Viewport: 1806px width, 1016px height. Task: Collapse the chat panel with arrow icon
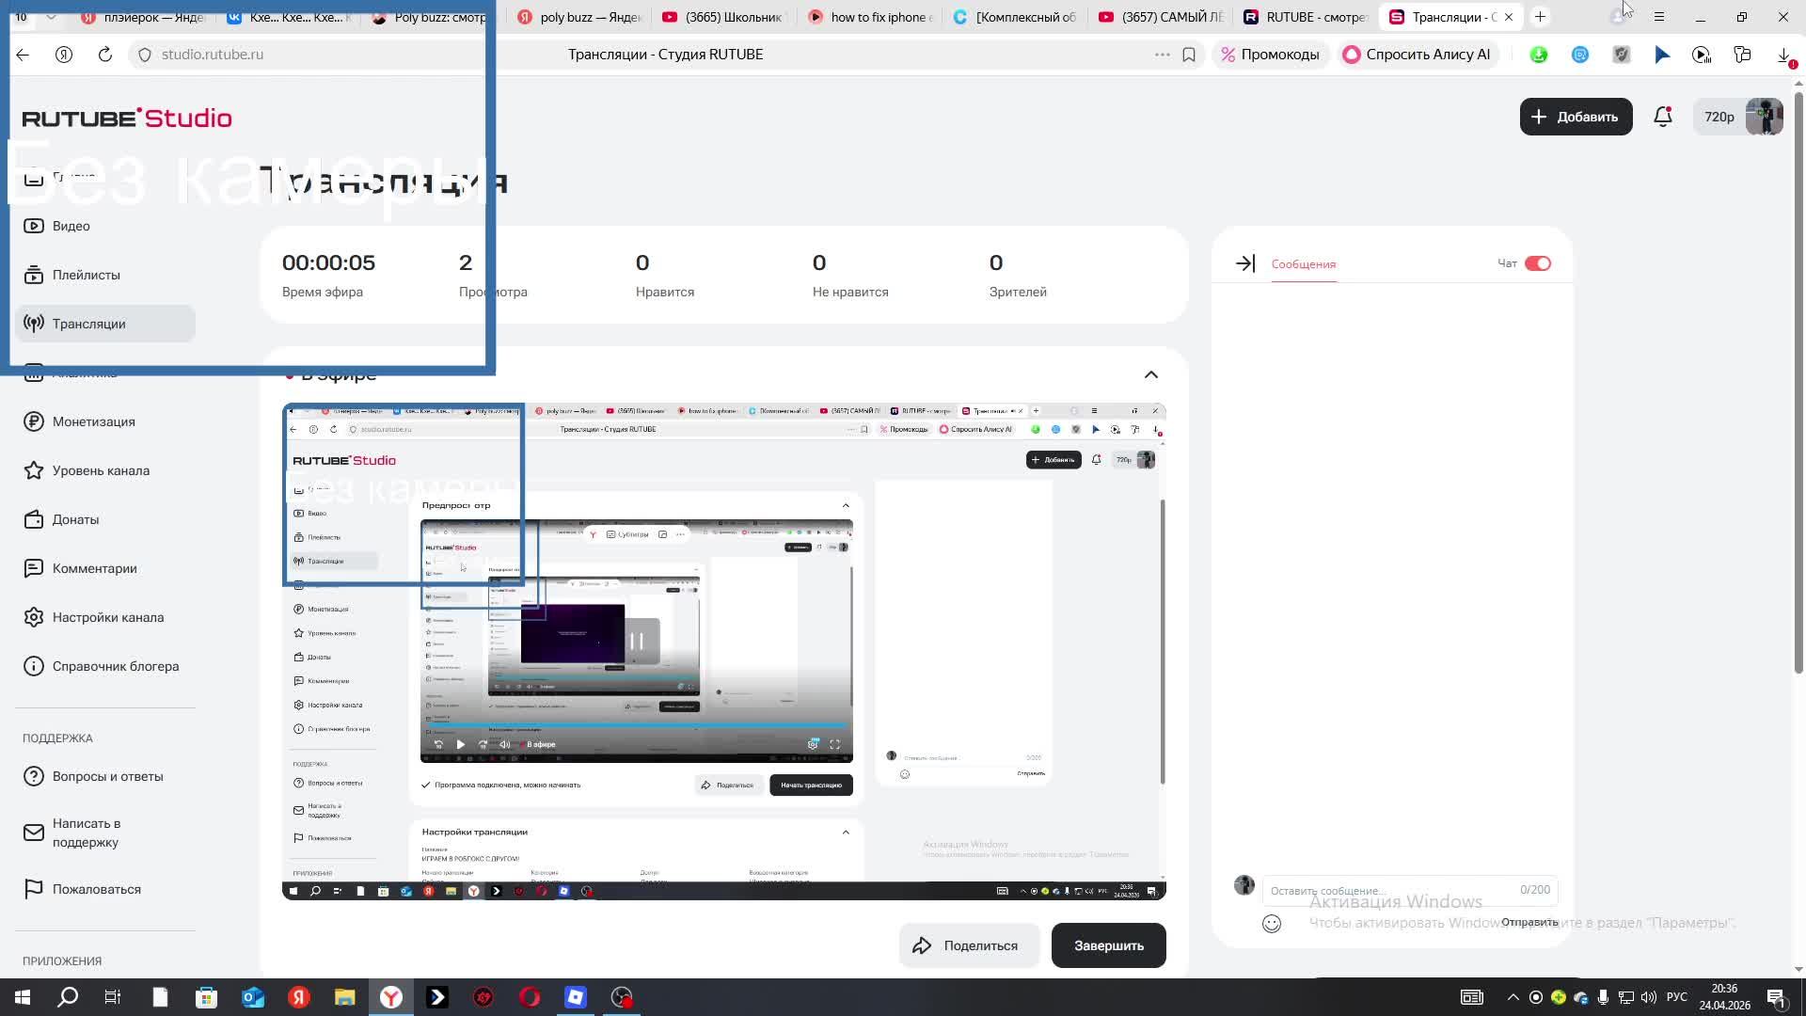click(1244, 263)
